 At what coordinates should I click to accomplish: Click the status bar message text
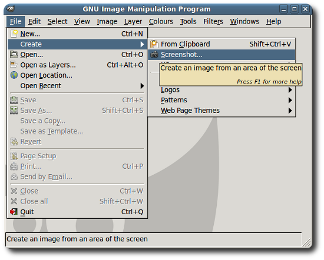[77, 239]
